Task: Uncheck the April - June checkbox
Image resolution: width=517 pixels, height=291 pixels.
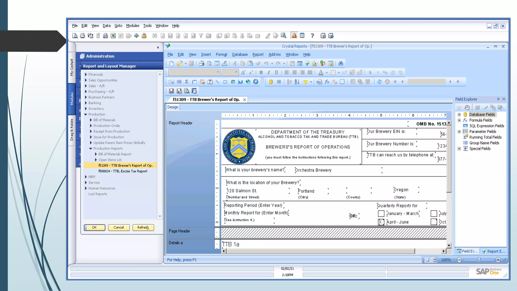Action: pos(381,222)
